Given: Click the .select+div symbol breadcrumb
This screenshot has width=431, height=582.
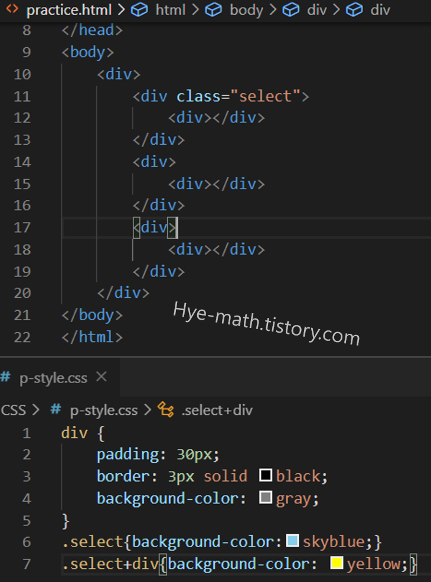Looking at the screenshot, I should tap(217, 411).
